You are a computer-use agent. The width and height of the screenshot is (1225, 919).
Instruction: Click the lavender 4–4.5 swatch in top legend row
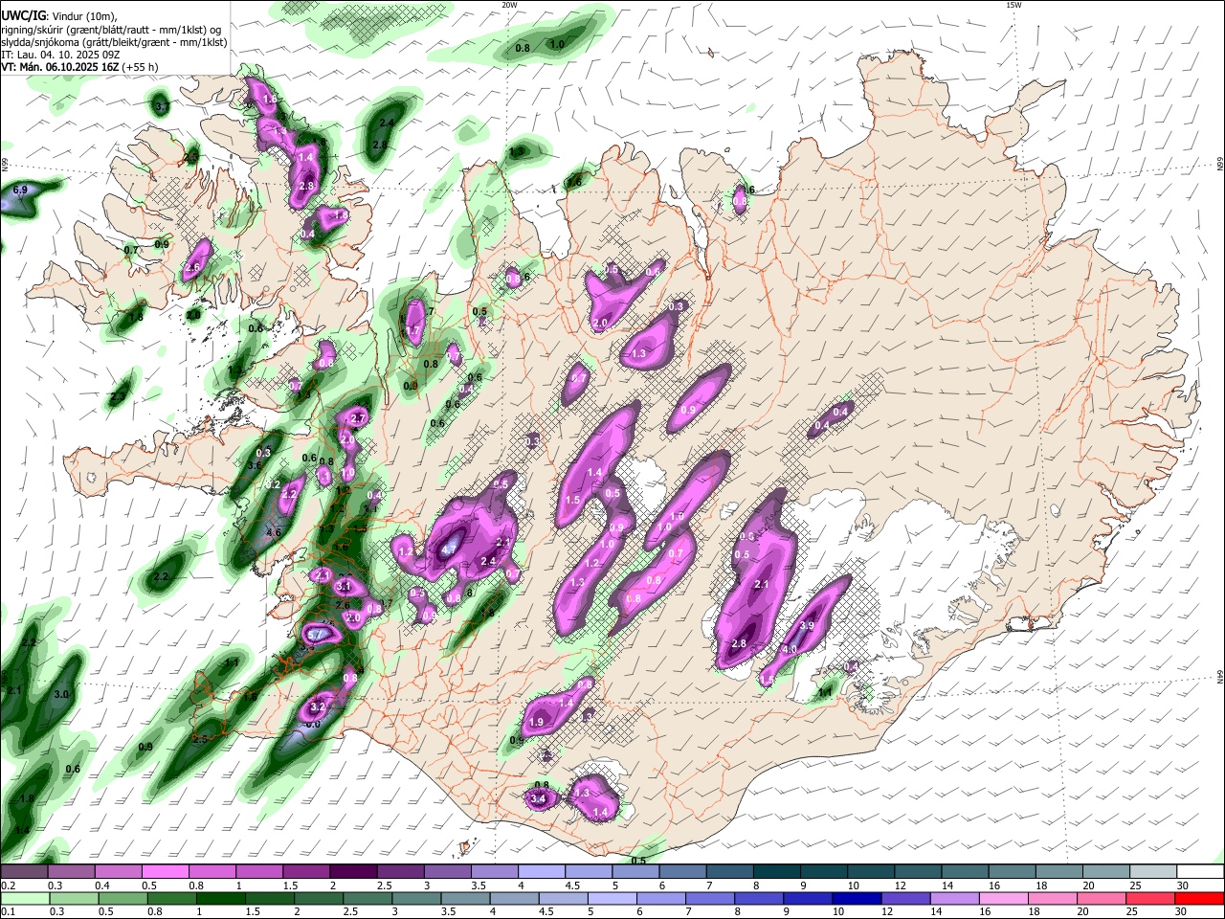542,872
